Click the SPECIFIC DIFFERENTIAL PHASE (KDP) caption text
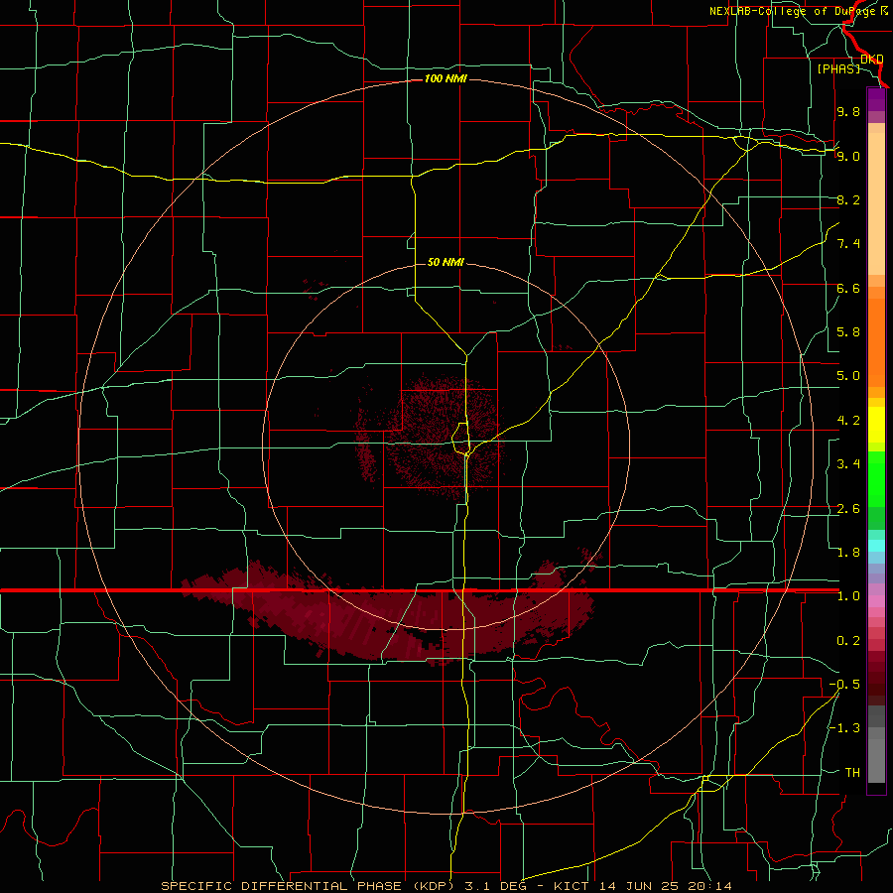 (310, 886)
